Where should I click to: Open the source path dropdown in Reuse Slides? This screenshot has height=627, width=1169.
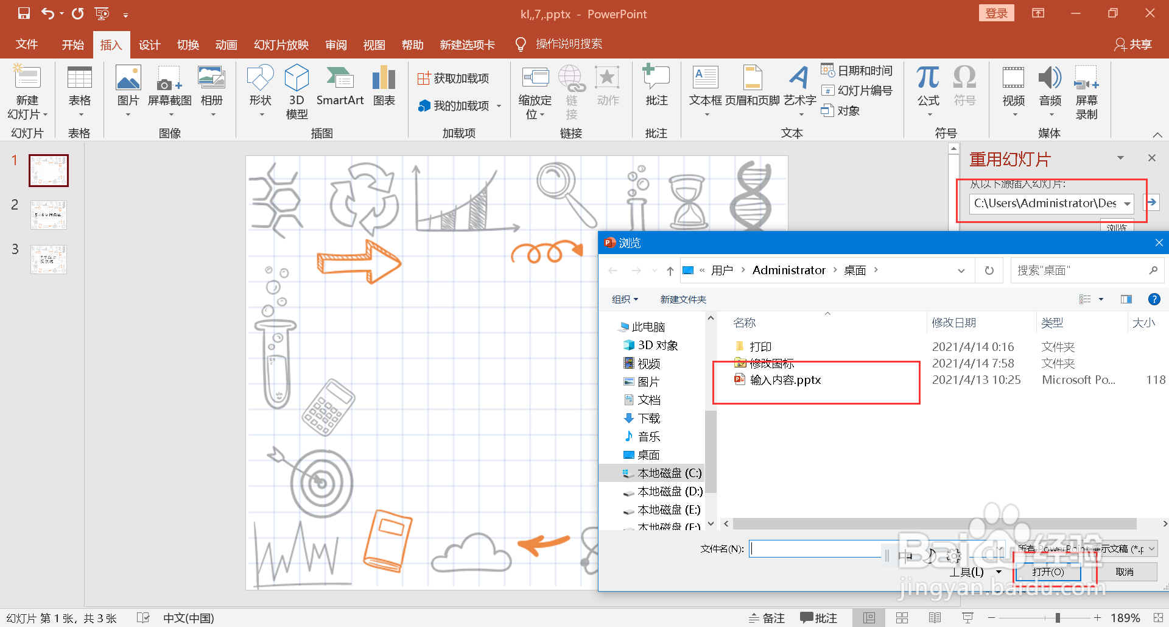pos(1127,204)
